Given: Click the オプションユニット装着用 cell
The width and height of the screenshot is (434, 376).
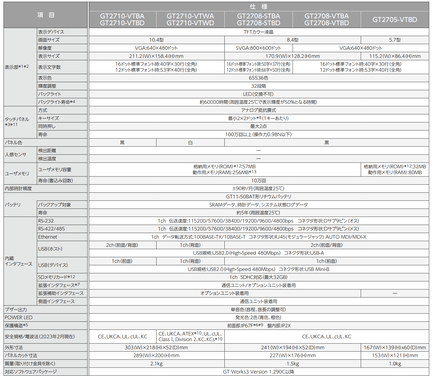Looking at the screenshot, I should coord(225,294).
